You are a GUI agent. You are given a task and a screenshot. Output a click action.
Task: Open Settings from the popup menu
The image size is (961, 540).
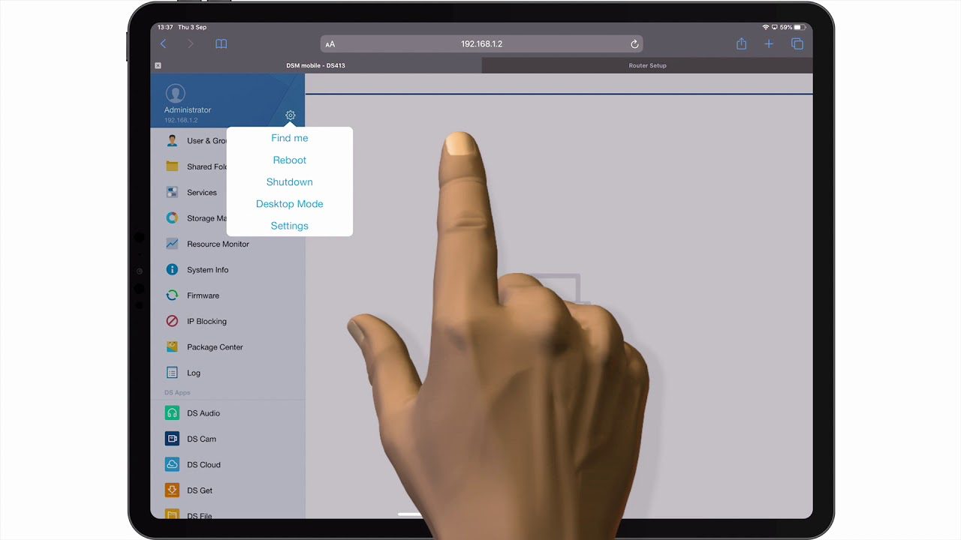pos(289,226)
